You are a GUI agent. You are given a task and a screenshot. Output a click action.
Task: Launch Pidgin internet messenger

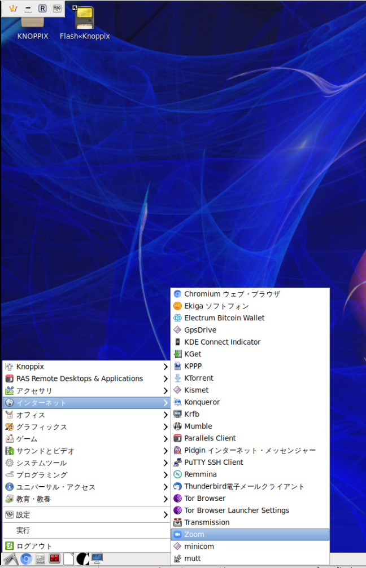[250, 450]
